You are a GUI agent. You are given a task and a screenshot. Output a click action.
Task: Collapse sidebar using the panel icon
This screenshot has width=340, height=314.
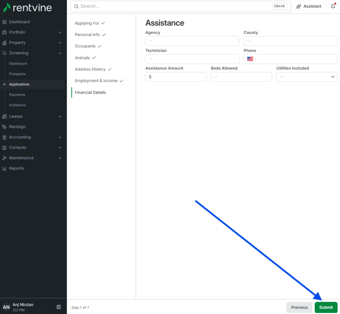pyautogui.click(x=59, y=307)
